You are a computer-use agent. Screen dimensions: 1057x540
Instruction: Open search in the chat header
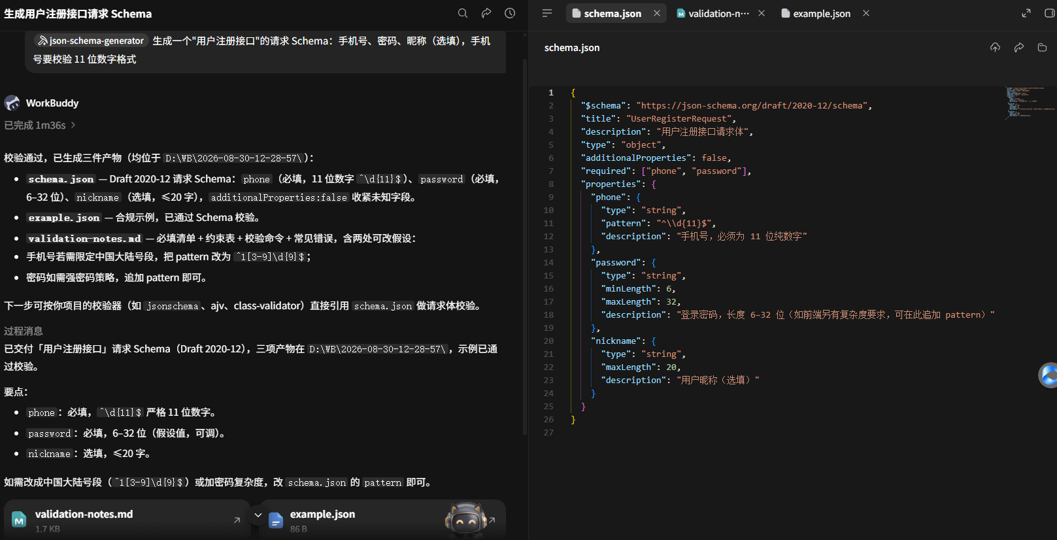pyautogui.click(x=463, y=13)
